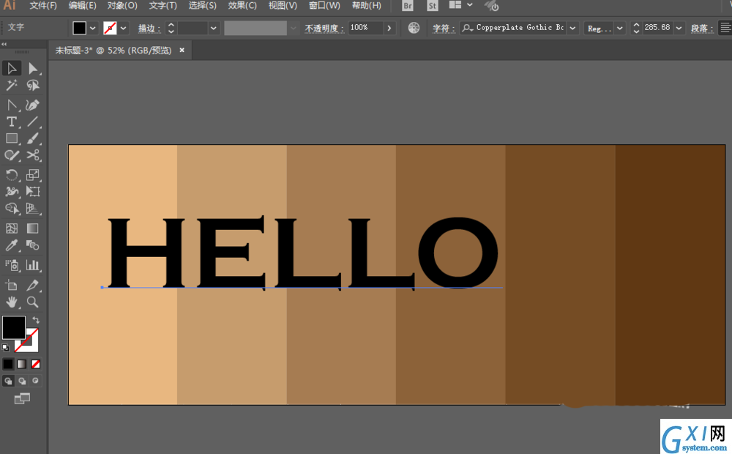Enable Draw Normal mode
This screenshot has height=454, width=732.
pos(8,381)
